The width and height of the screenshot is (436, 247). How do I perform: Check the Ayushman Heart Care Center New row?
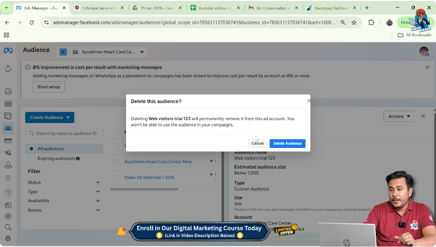coord(116,162)
